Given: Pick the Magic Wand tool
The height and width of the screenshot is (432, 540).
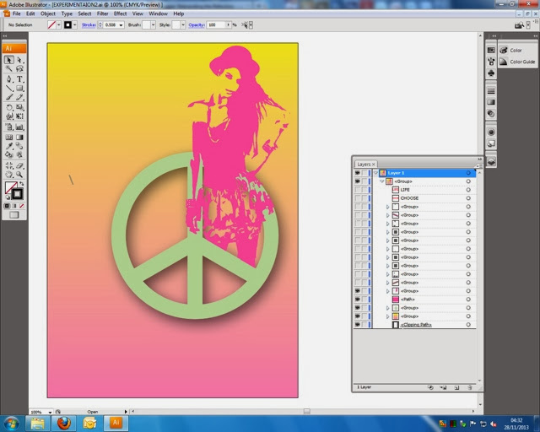Looking at the screenshot, I should click(9, 69).
